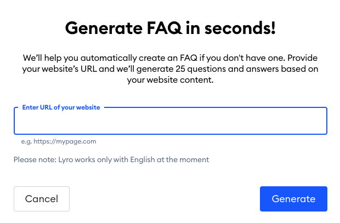This screenshot has height=223, width=340.
Task: Click the Cancel button
Action: 42,199
